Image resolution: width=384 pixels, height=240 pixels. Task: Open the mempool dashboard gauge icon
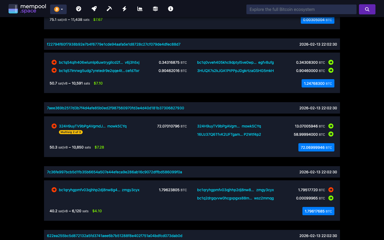pyautogui.click(x=79, y=9)
